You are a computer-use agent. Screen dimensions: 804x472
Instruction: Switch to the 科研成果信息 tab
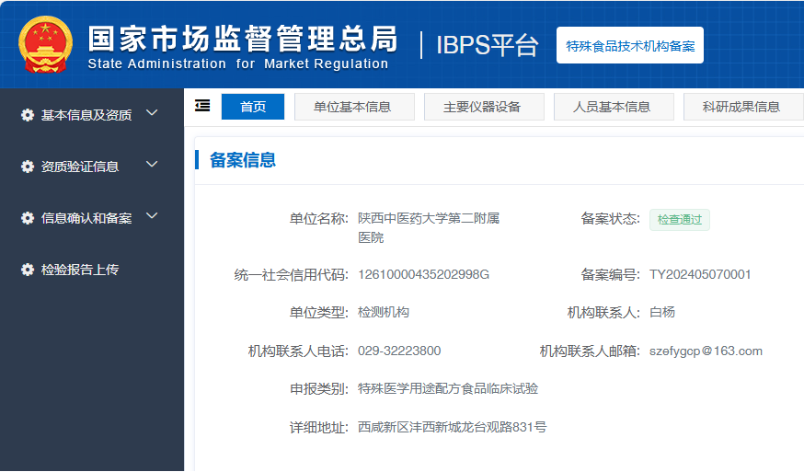point(742,107)
